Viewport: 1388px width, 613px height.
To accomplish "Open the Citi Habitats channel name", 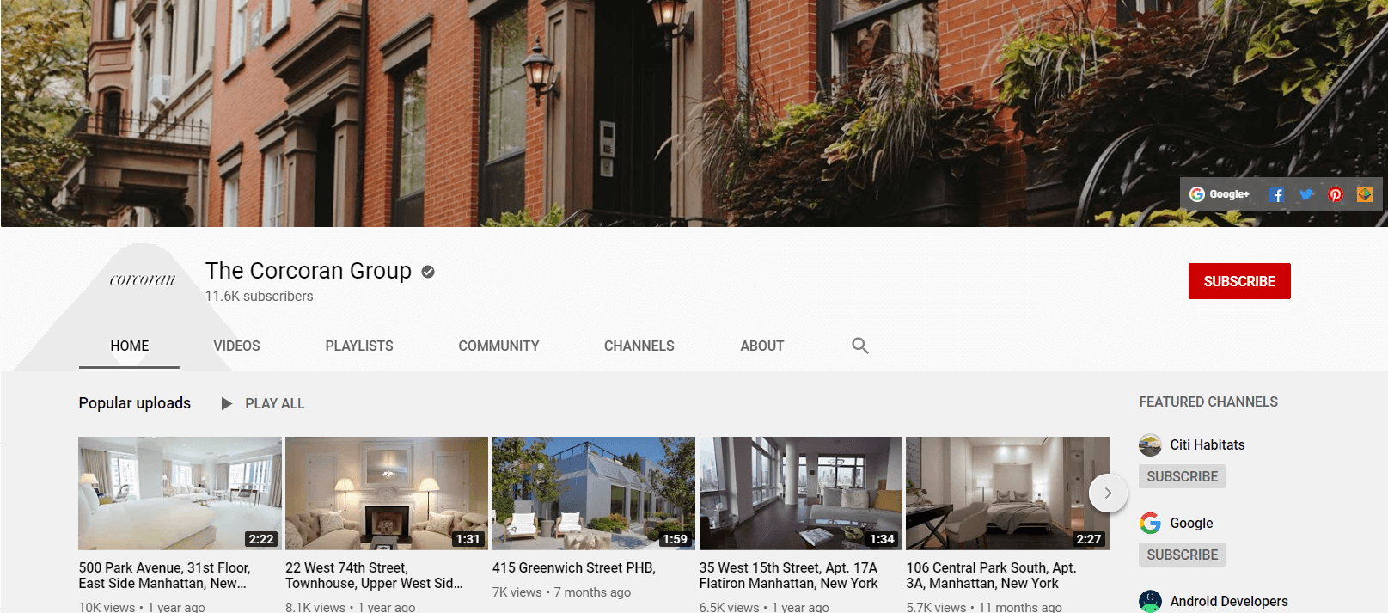I will click(1208, 444).
